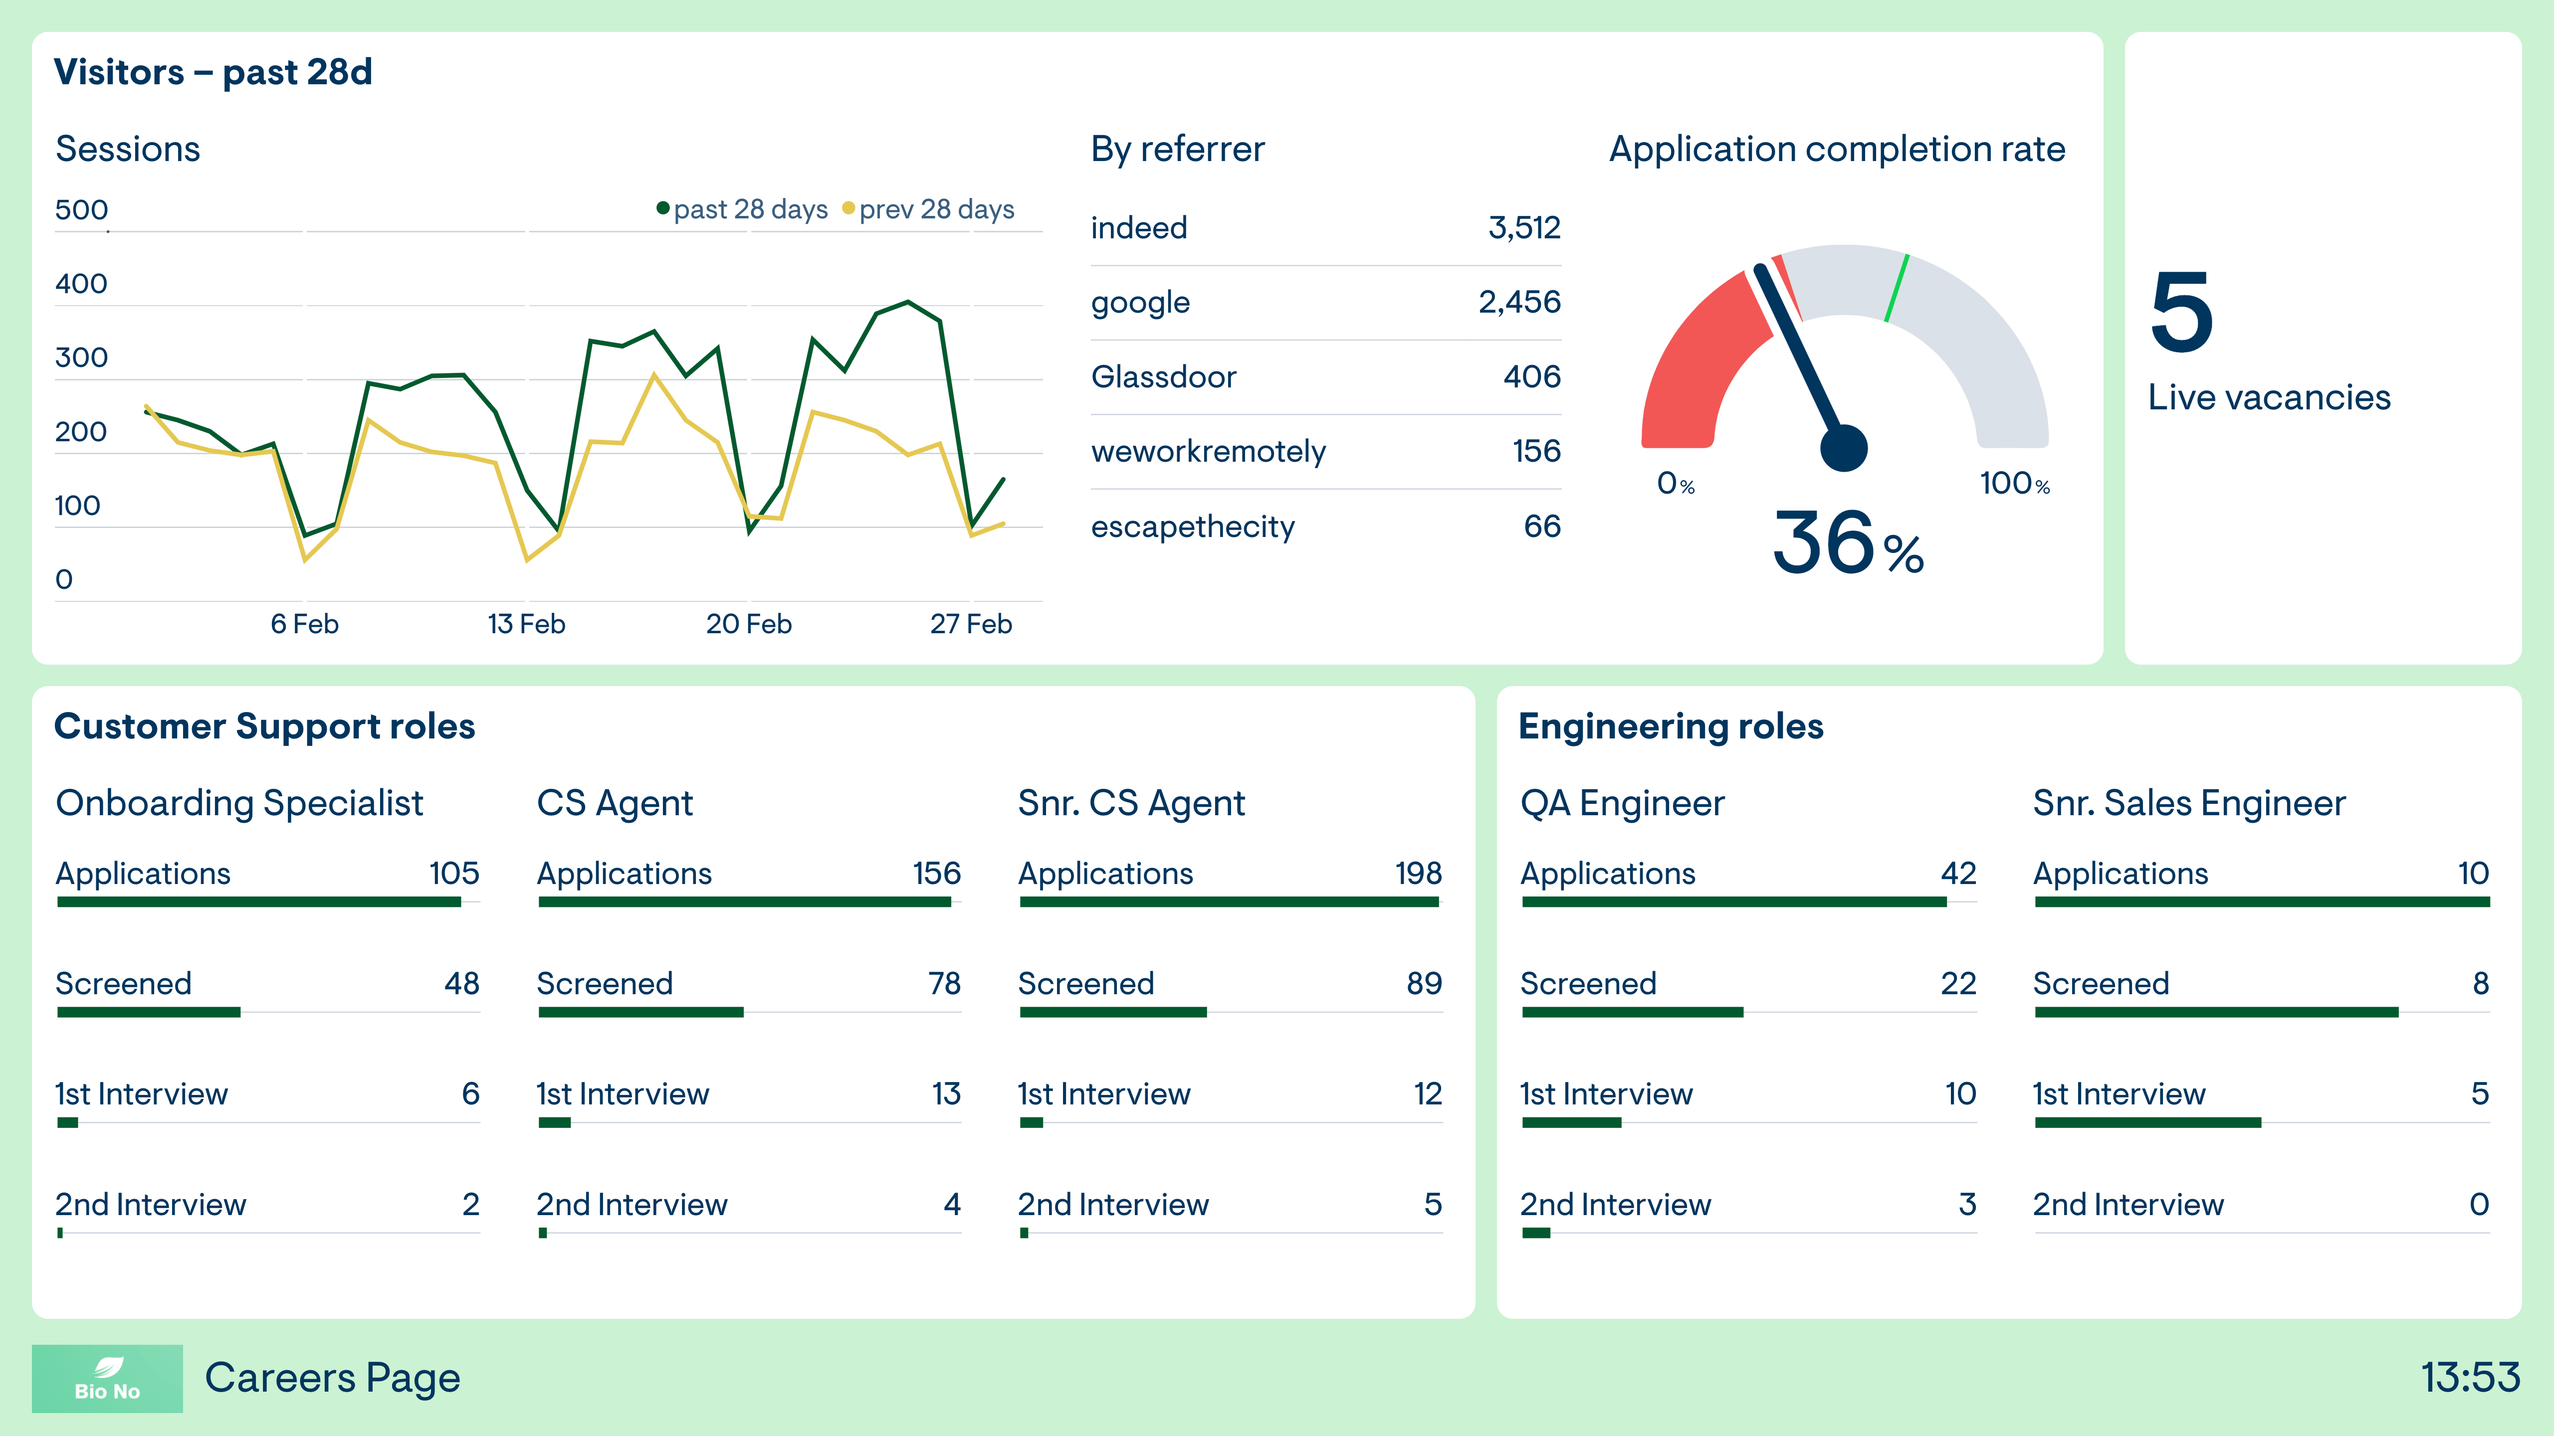The image size is (2554, 1436).
Task: Select the escapethecity referrer row
Action: [x=1325, y=526]
